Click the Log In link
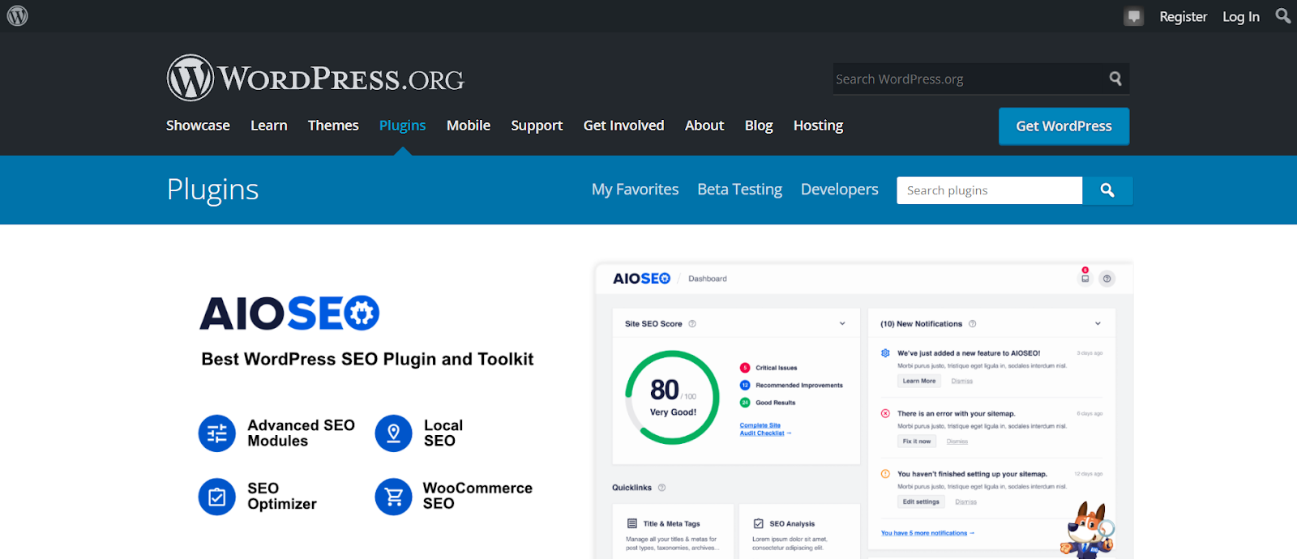 [1241, 16]
